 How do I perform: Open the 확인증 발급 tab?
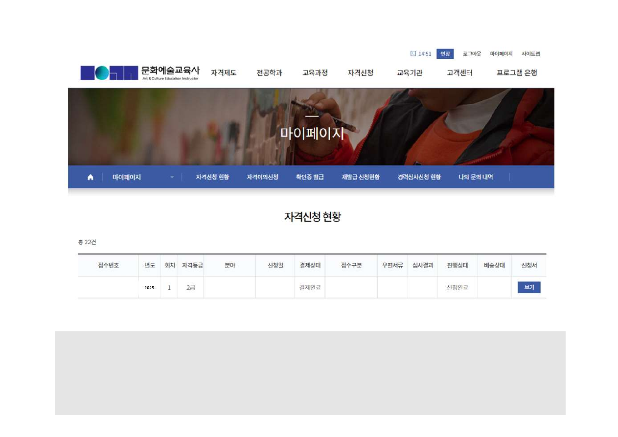310,177
